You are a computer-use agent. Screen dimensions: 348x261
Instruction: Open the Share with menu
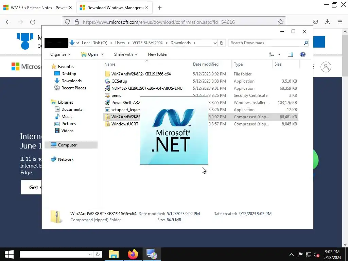126,54
